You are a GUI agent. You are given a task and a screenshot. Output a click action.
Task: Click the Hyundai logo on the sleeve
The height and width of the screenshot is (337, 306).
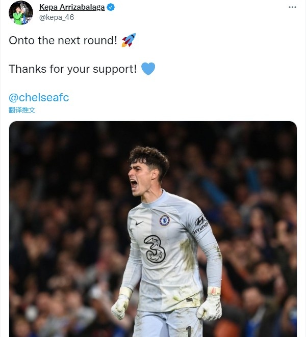(x=201, y=224)
